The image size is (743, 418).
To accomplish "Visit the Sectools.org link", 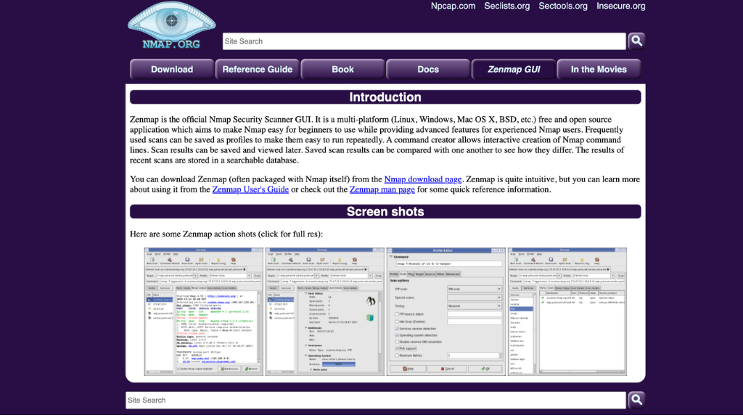I will pyautogui.click(x=563, y=6).
